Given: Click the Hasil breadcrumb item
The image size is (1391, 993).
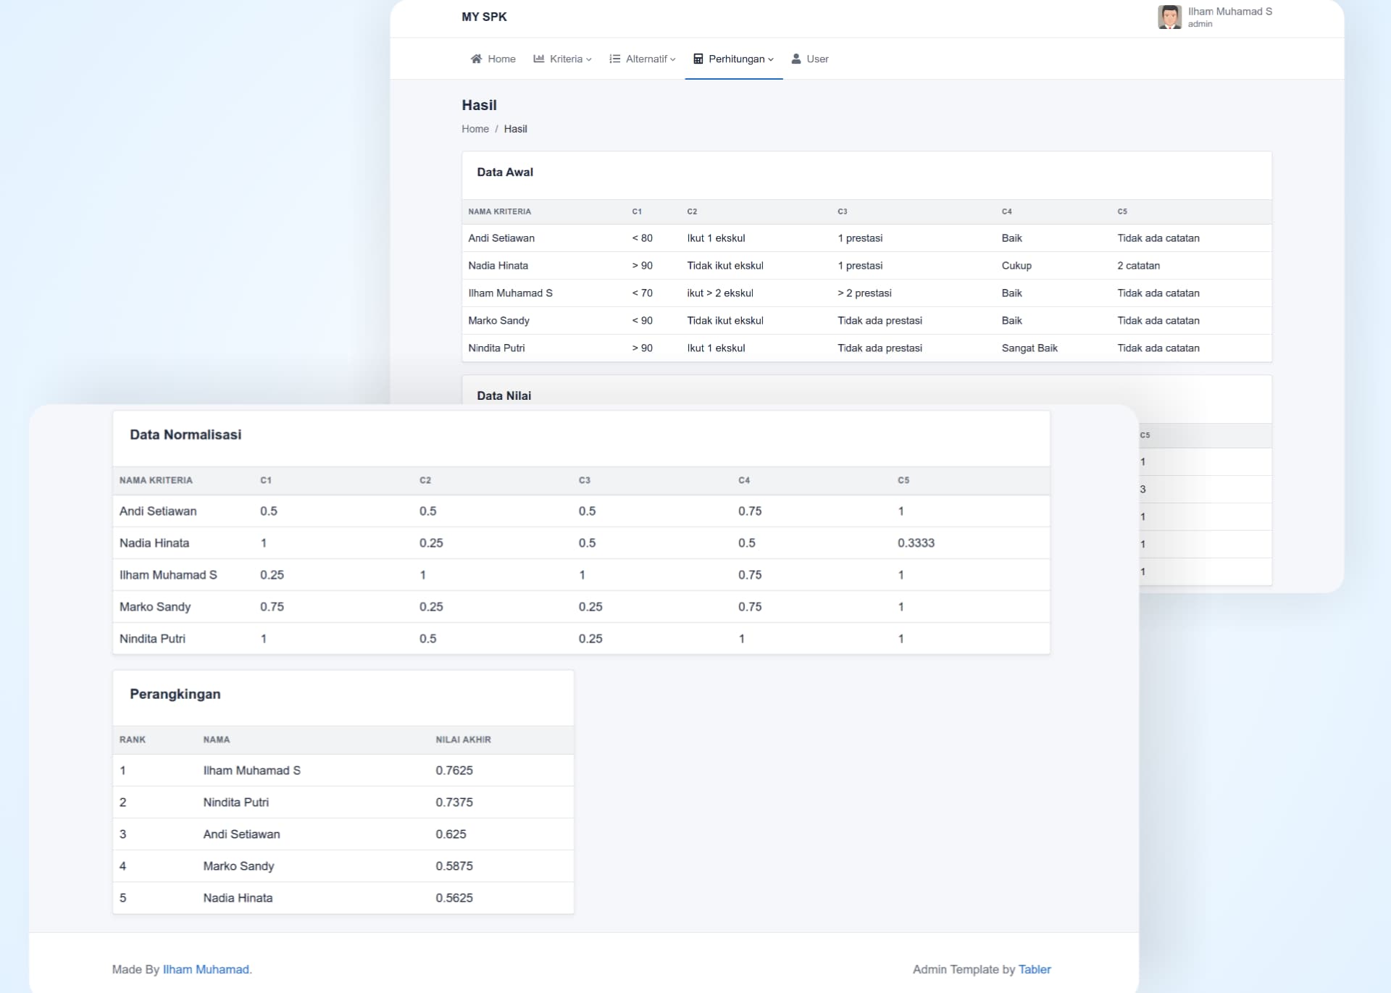Looking at the screenshot, I should [x=515, y=129].
